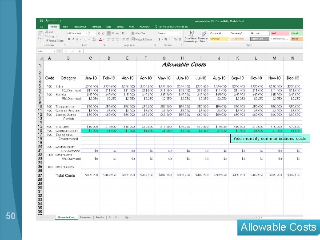Open Conditional Formatting menu

pos(191,37)
